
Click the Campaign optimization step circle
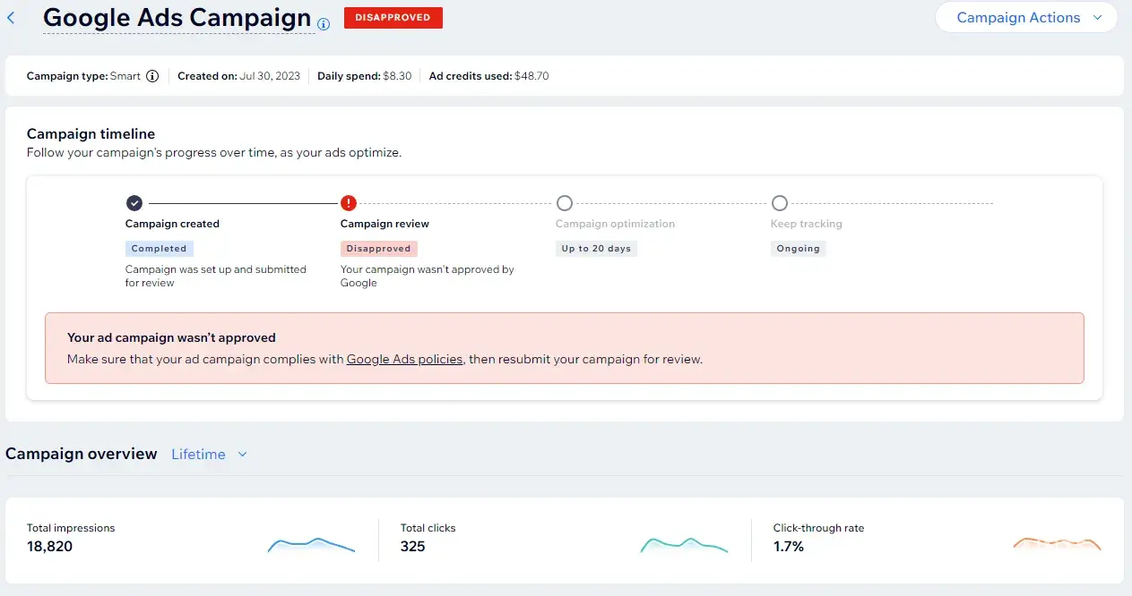click(x=565, y=203)
